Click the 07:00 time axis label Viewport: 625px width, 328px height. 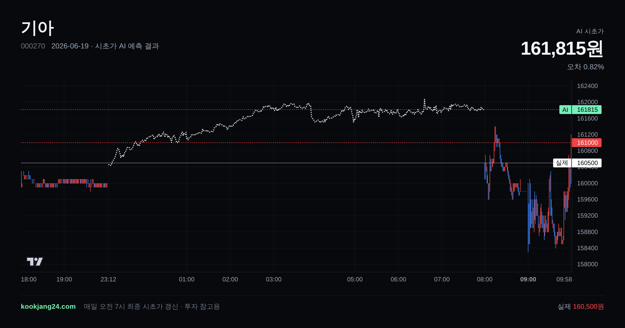[x=442, y=279]
